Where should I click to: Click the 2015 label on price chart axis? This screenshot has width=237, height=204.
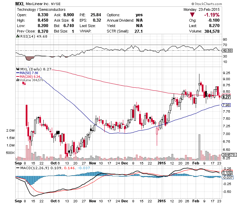pos(161,163)
